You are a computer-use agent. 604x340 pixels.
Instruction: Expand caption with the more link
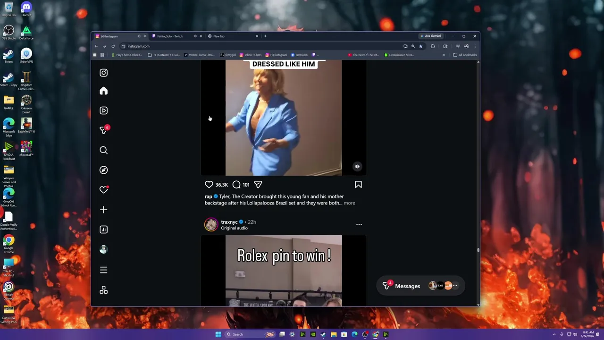349,203
